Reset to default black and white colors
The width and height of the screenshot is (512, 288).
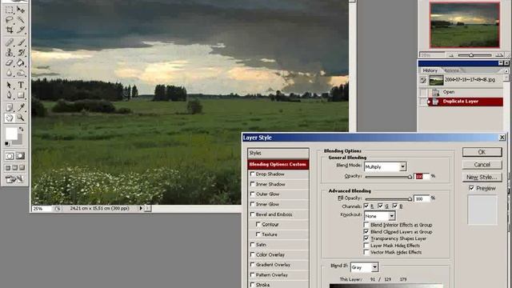7,144
